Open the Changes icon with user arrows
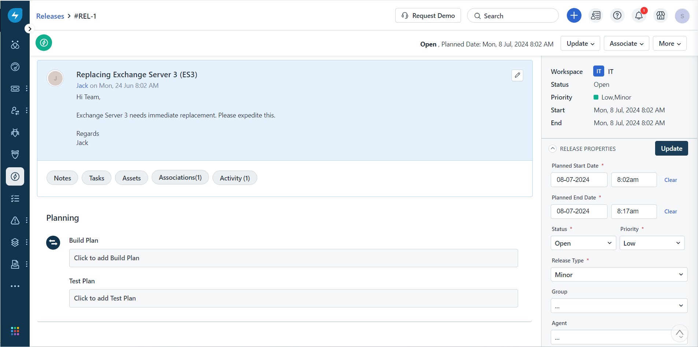This screenshot has height=347, width=698. coord(15,111)
